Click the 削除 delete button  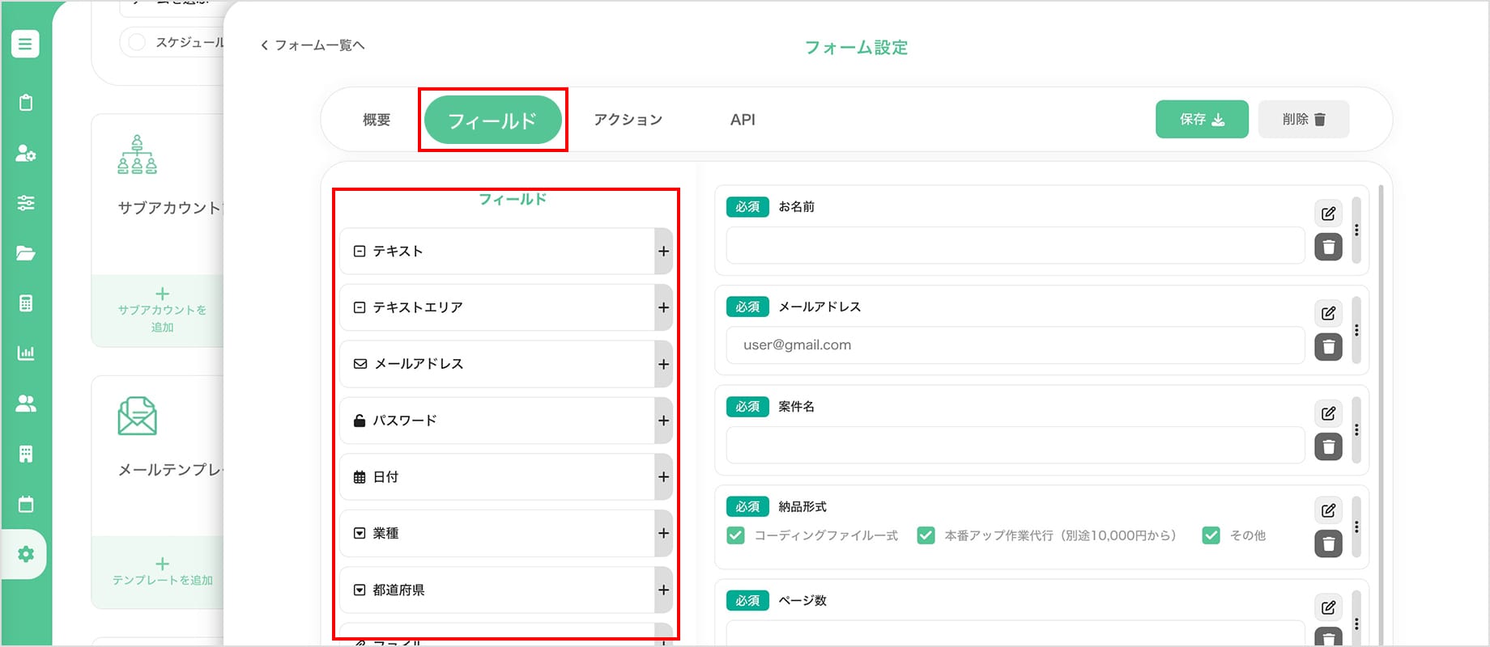click(1304, 120)
